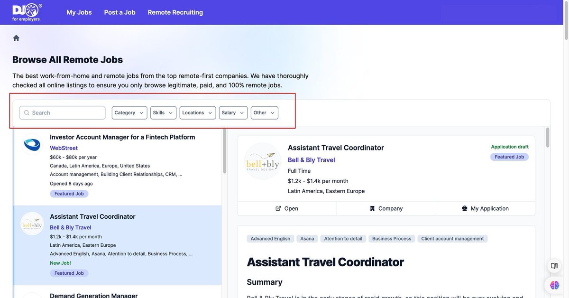Click the job details panel scrollbar
569x298 pixels.
pos(548,138)
